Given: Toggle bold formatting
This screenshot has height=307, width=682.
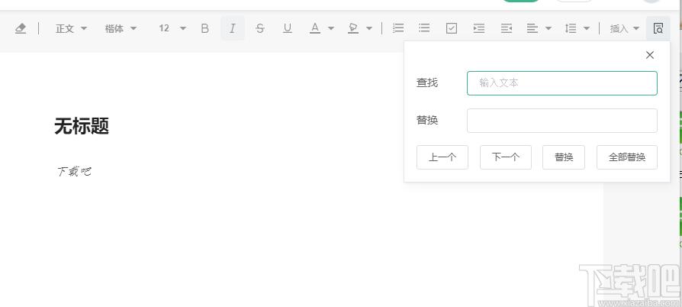Looking at the screenshot, I should tap(205, 28).
